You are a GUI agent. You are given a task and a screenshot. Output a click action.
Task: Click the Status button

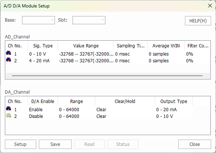point(123,144)
